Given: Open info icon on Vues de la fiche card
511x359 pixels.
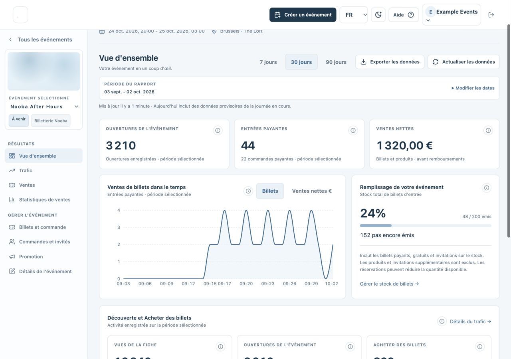Looking at the screenshot, I should click(x=220, y=347).
